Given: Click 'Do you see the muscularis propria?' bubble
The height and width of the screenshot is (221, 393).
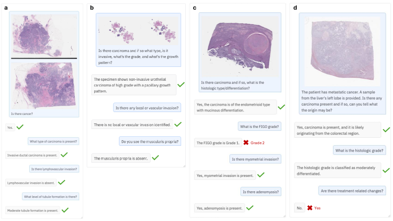Looking at the screenshot, I should pyautogui.click(x=151, y=141).
